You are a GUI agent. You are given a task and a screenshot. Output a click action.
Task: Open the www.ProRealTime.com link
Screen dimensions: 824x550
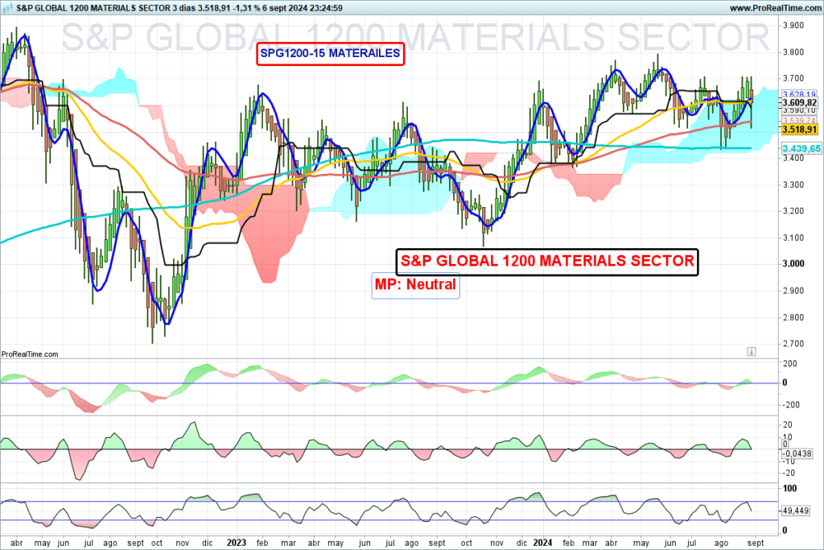tap(776, 8)
